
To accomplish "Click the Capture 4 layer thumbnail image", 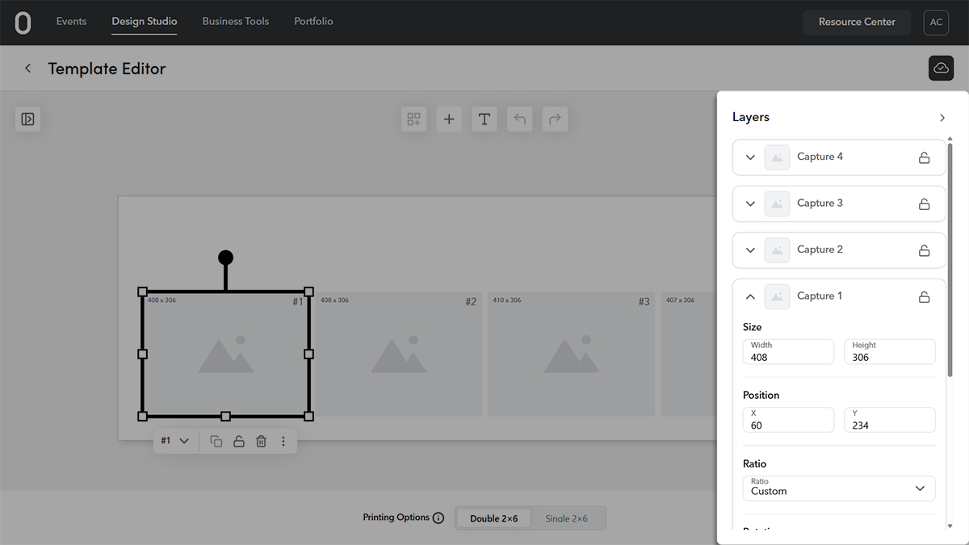I will coord(777,157).
